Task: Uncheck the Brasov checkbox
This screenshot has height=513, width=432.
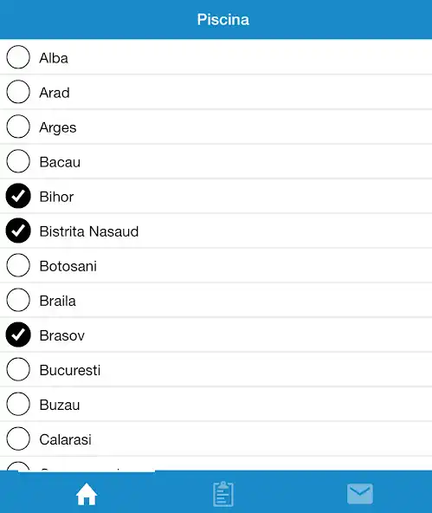Action: click(18, 334)
